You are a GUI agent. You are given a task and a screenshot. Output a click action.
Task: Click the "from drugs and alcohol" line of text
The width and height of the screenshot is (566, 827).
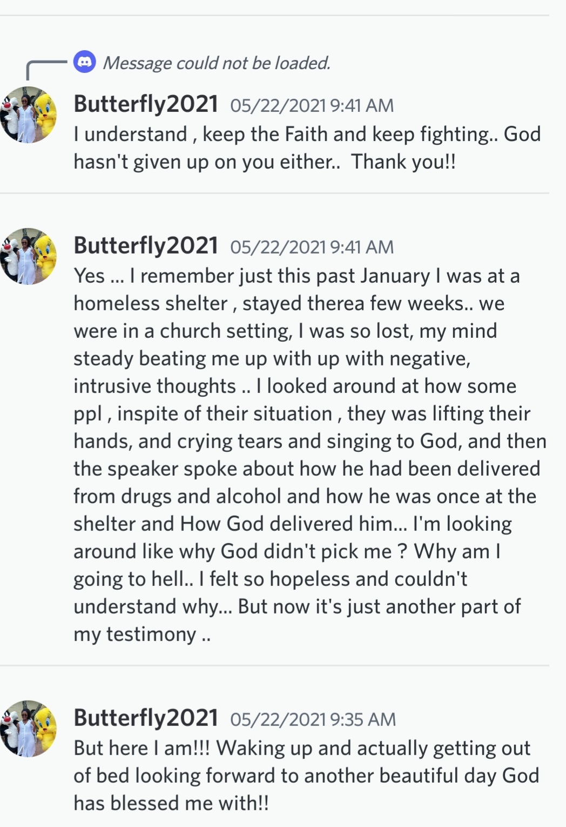coord(305,496)
